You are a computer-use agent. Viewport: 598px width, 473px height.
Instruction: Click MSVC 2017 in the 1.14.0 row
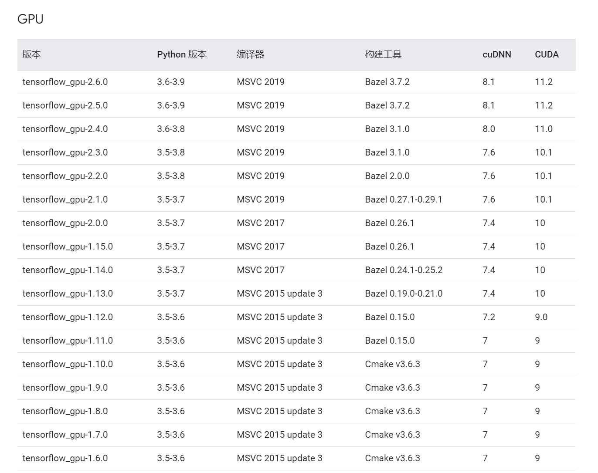click(261, 270)
